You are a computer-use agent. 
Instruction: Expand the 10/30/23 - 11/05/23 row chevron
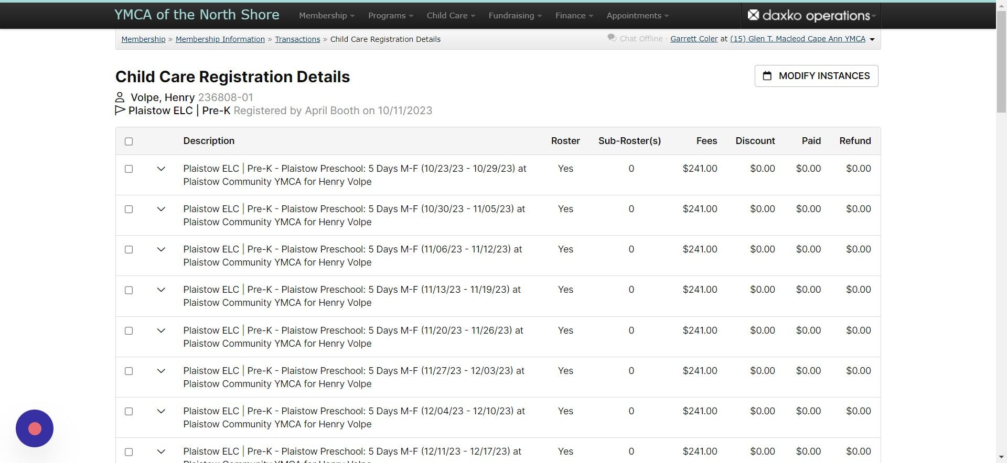tap(161, 209)
